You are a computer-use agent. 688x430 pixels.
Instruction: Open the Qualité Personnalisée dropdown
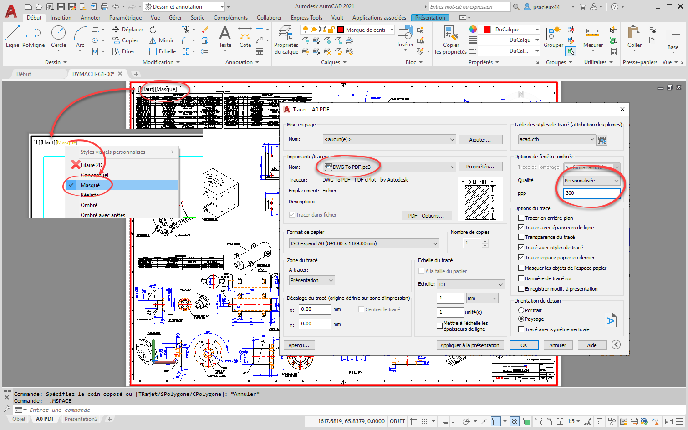[591, 181]
